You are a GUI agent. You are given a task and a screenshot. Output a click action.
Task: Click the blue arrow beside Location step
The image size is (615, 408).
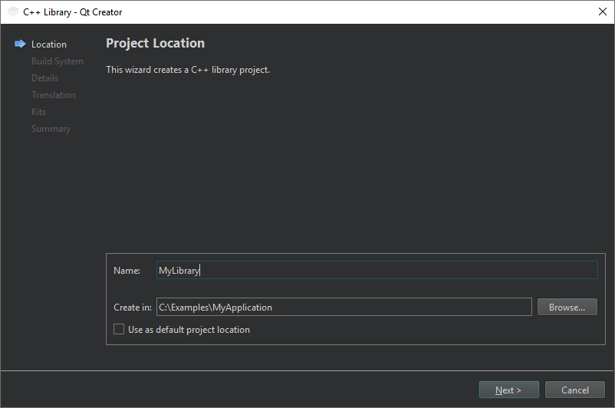(20, 44)
